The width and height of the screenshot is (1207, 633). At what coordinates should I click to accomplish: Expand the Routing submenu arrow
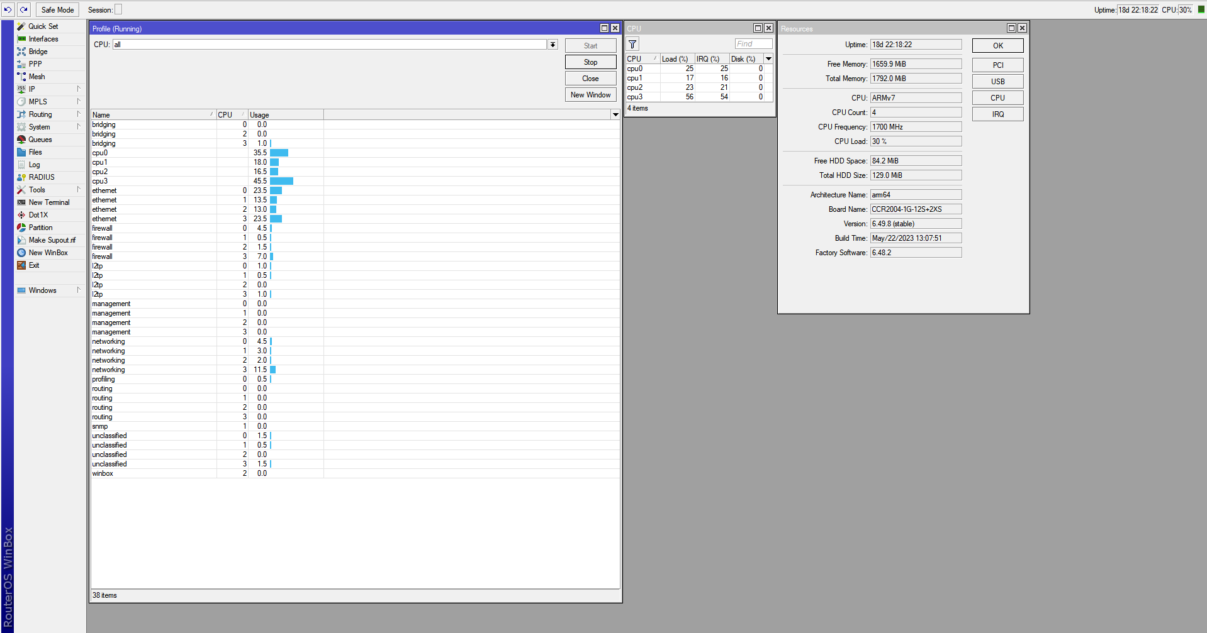[x=79, y=114]
